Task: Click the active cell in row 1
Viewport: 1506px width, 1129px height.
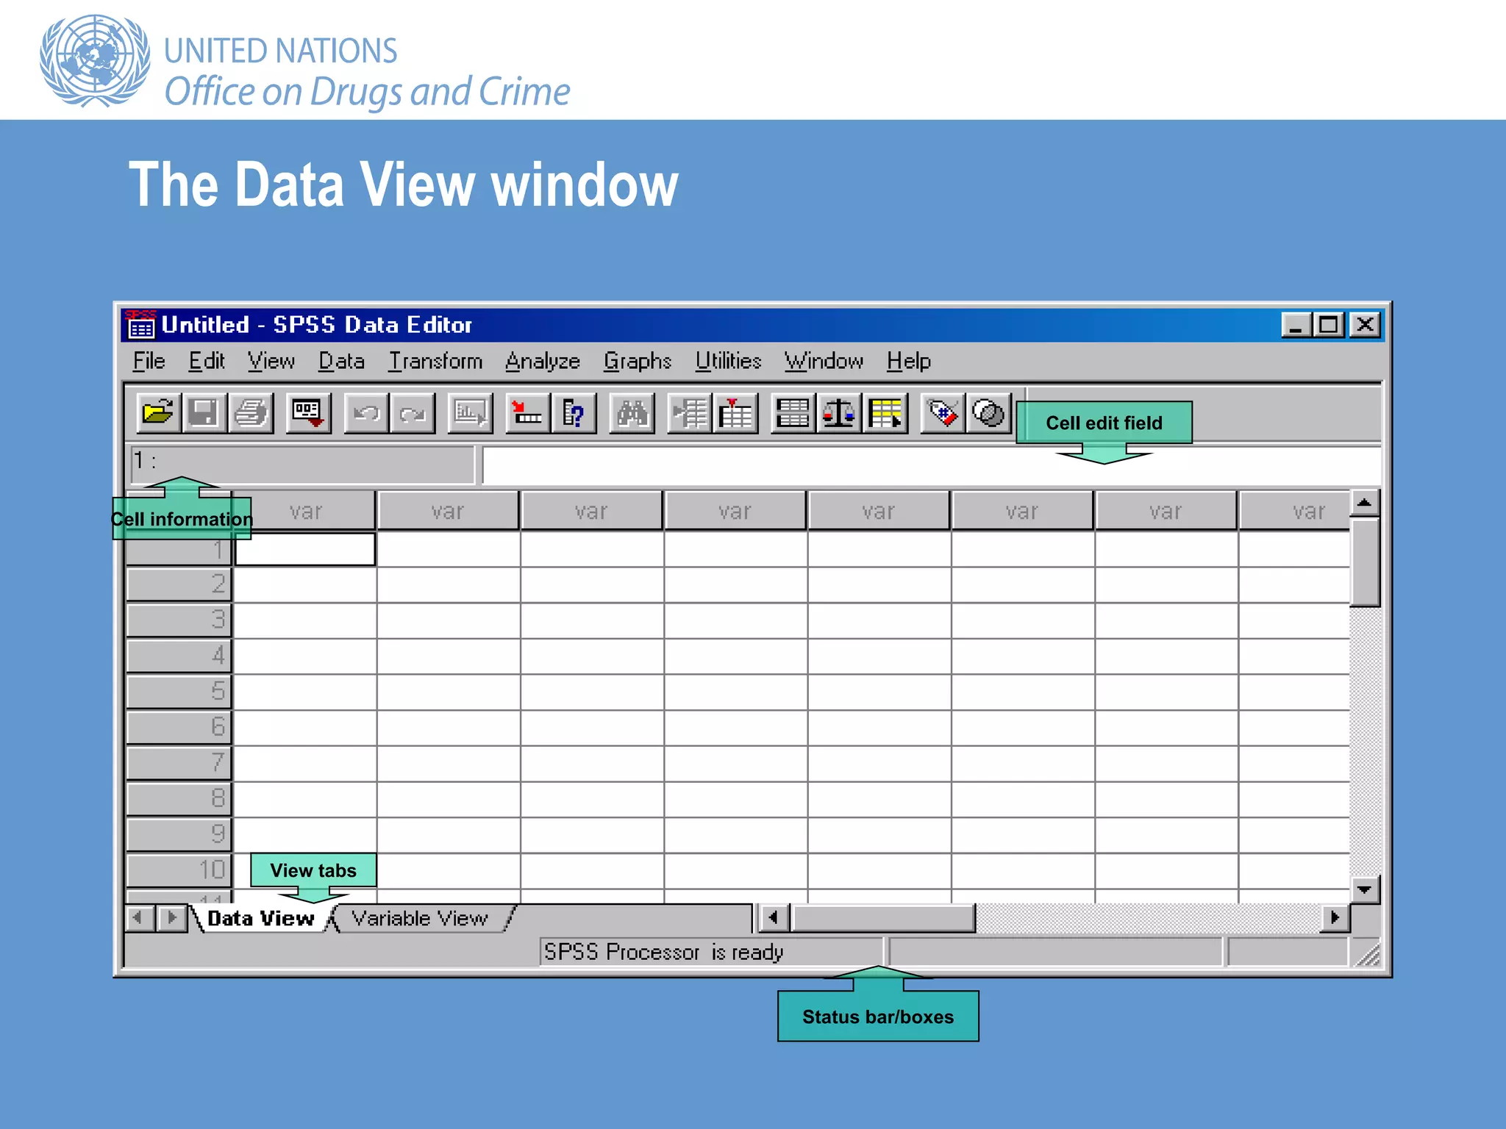Action: [304, 549]
